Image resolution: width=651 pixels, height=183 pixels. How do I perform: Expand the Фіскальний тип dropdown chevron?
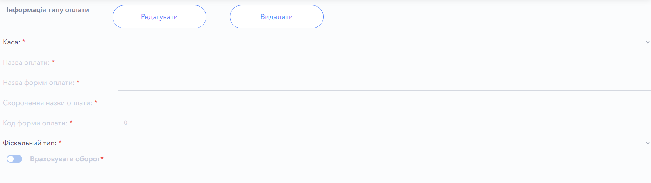pos(647,143)
